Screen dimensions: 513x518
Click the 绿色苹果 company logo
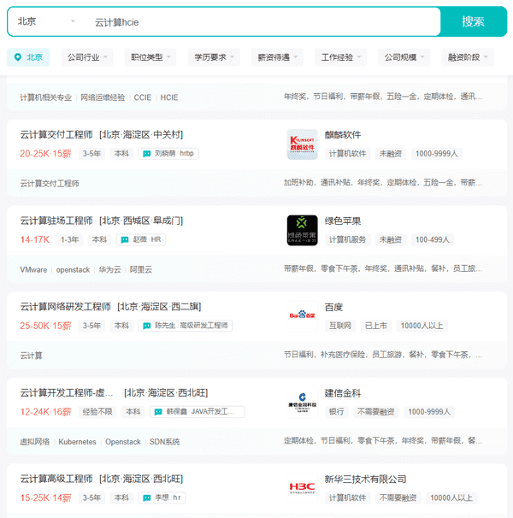[x=302, y=231]
